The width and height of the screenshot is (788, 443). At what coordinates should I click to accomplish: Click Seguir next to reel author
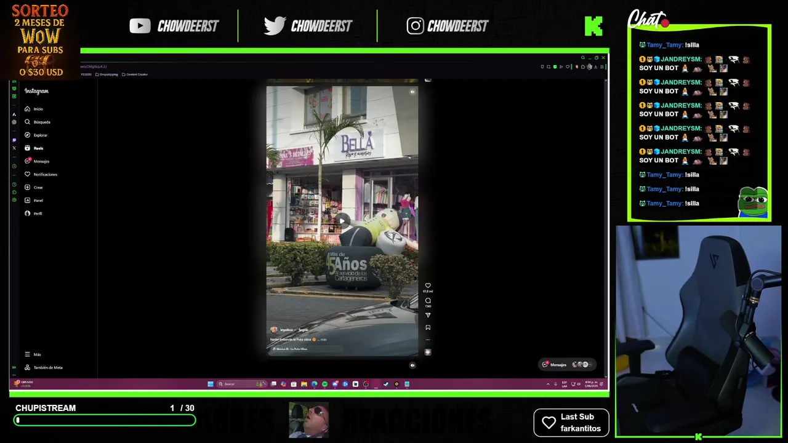click(x=303, y=330)
